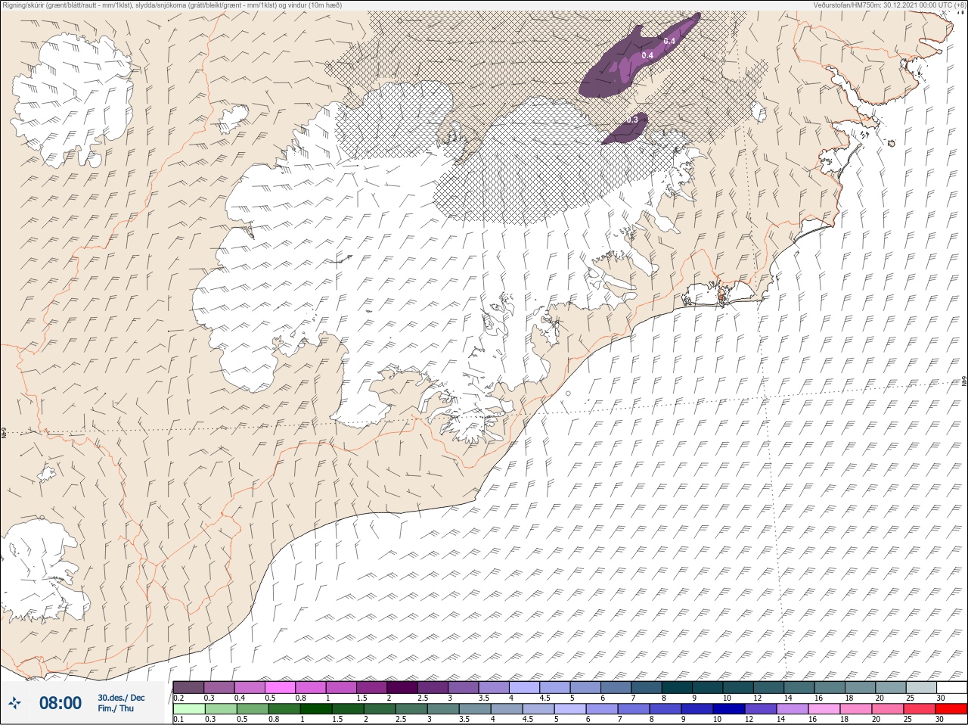Select the bright pink 0.5 swatch, upper legend
Screen dimensions: 968x725
[280, 687]
